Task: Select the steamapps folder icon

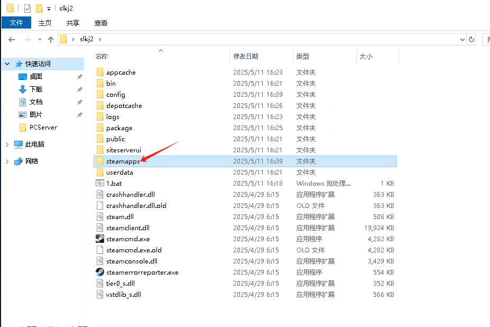Action: click(100, 161)
